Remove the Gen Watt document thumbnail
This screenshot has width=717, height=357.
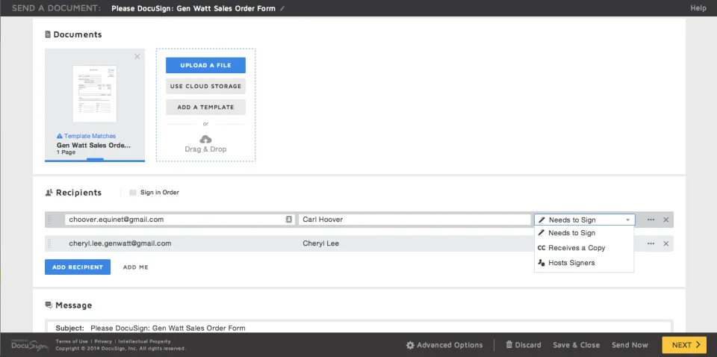click(x=137, y=57)
